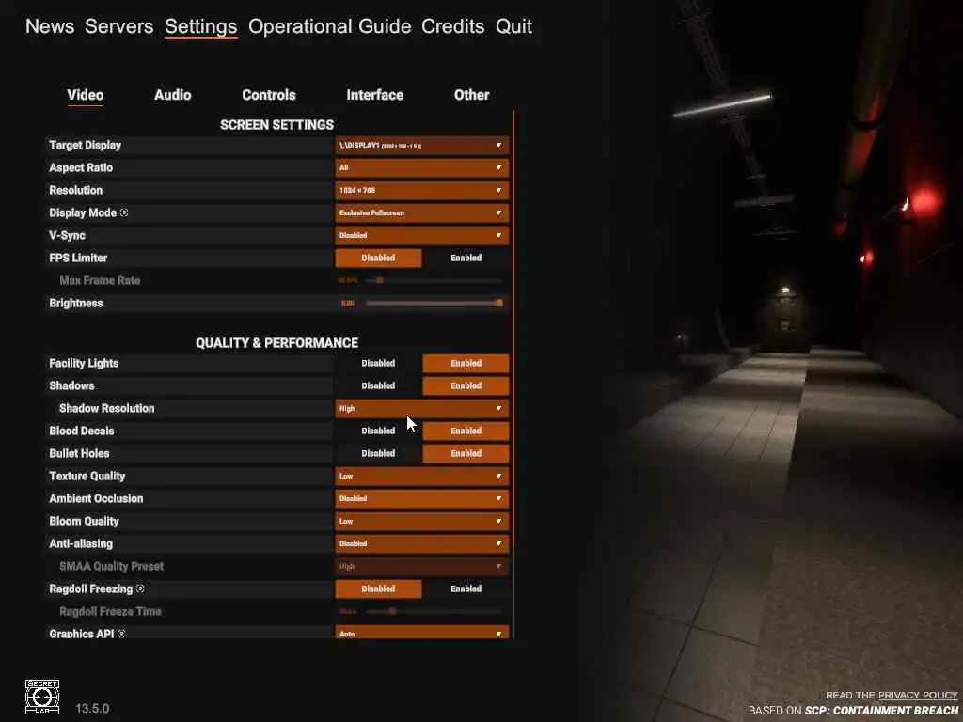The height and width of the screenshot is (722, 963).
Task: Click the settings panel vertical scrollbar
Action: point(513,374)
